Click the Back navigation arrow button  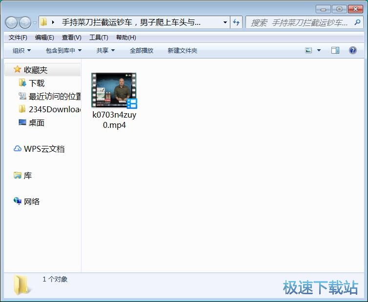(11, 22)
